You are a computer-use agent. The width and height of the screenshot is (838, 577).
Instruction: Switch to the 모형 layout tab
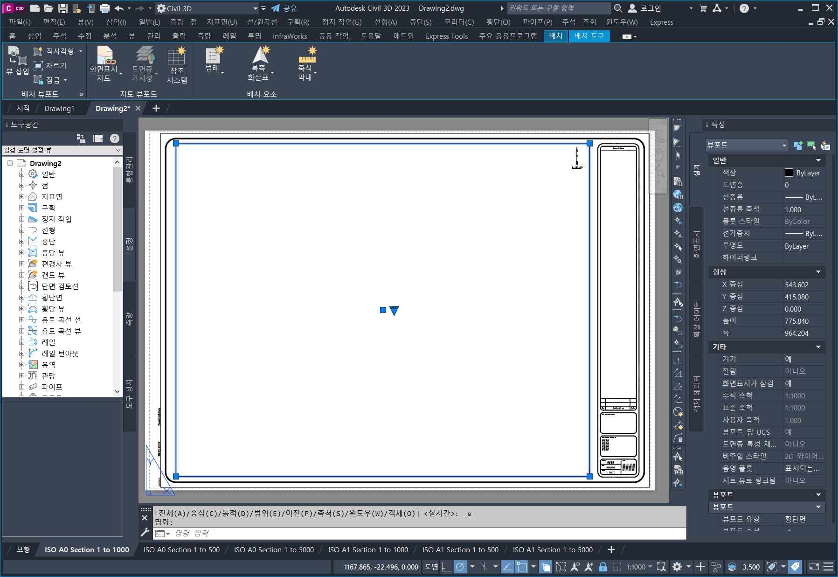pos(23,549)
